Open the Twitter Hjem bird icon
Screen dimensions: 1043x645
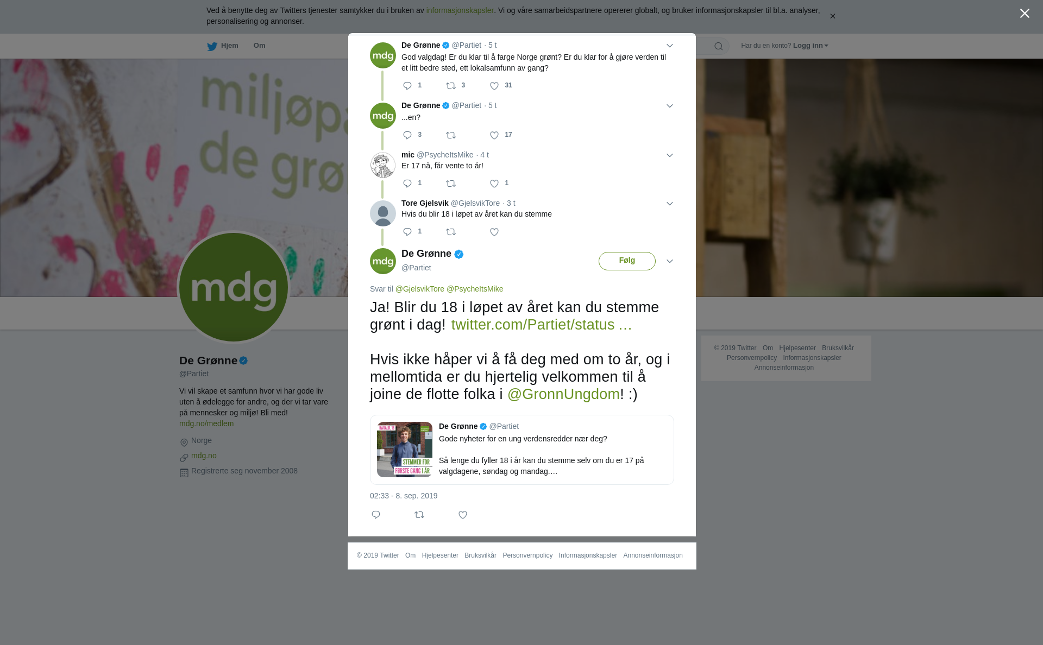coord(212,46)
